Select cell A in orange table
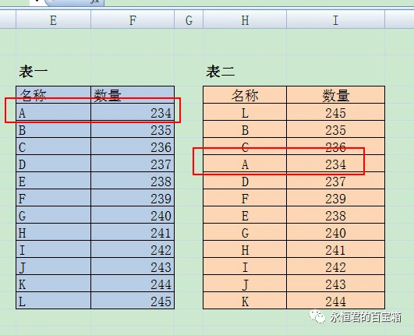 [245, 164]
